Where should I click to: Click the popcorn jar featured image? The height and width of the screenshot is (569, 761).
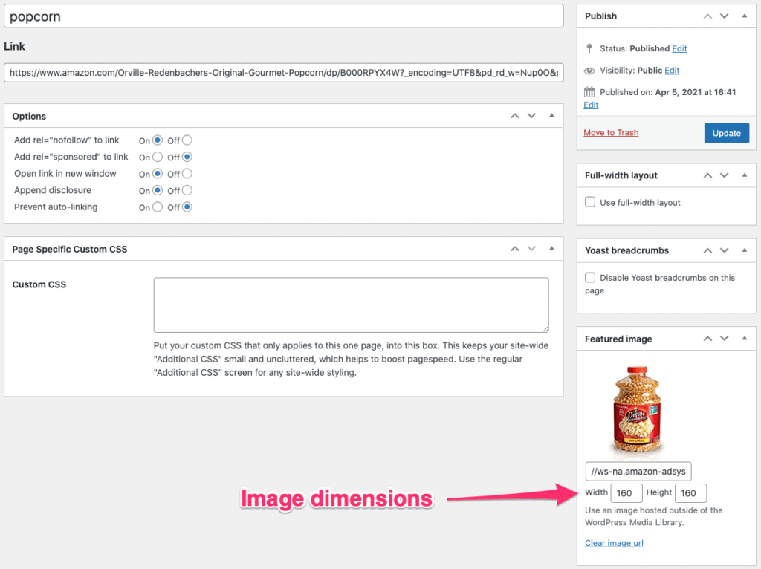tap(637, 412)
